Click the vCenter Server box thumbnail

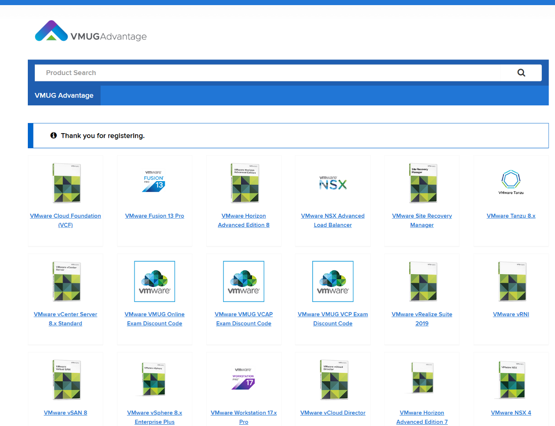tap(66, 281)
